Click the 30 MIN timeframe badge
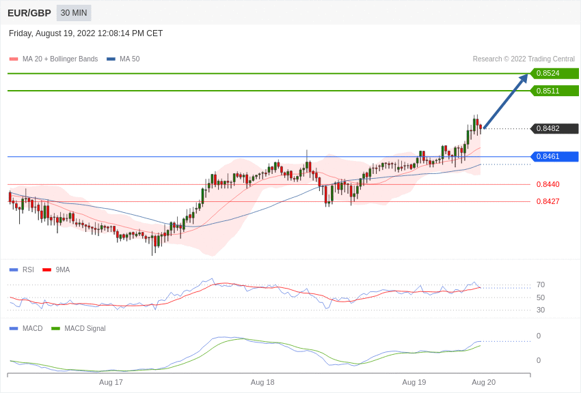Image resolution: width=581 pixels, height=393 pixels. point(74,13)
